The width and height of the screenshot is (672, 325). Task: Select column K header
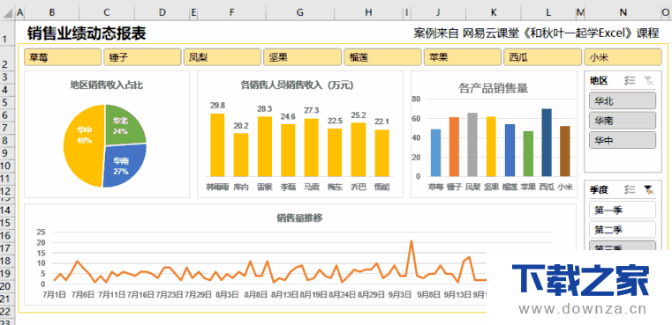[494, 13]
